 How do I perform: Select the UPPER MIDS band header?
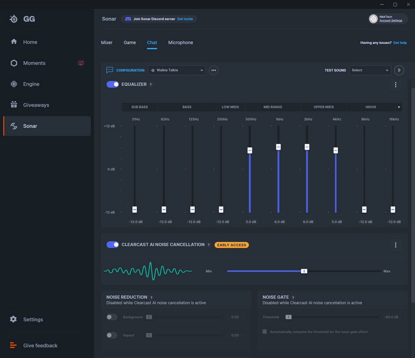[324, 107]
